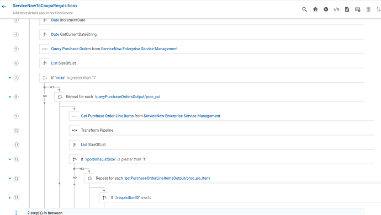Run the FlowService with the play icon
The image size is (381, 215).
[326, 9]
